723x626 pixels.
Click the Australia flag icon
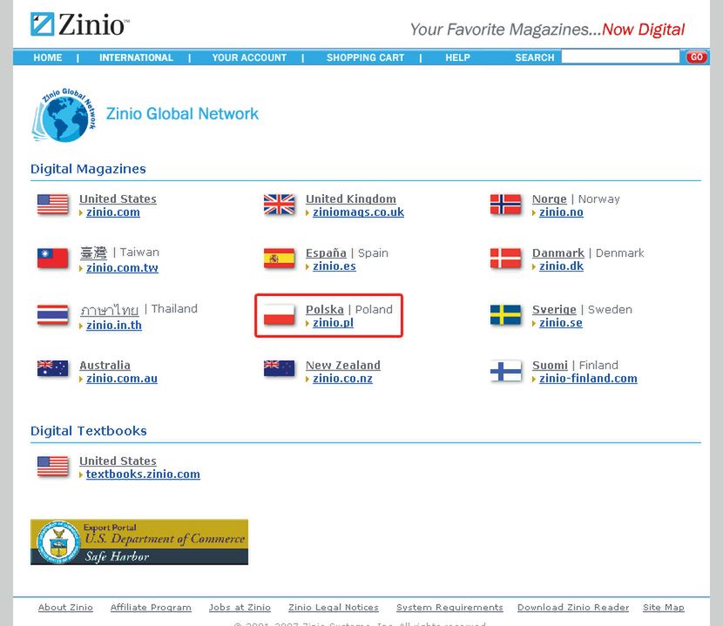click(x=52, y=369)
